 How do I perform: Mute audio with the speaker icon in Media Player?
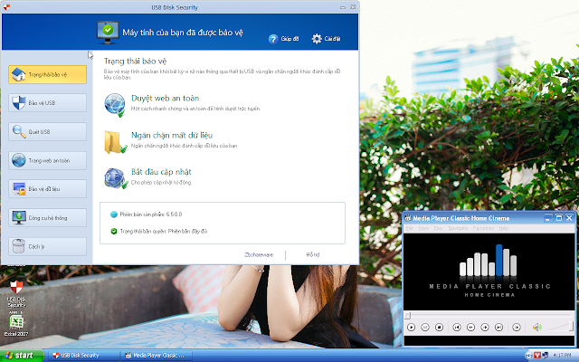coord(537,328)
